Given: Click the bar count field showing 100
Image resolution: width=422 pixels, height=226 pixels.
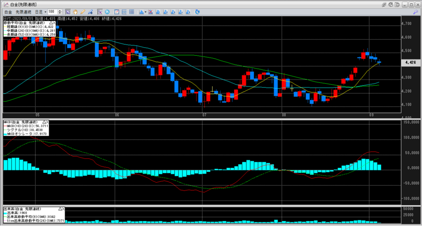Looking at the screenshot, I should [x=53, y=12].
